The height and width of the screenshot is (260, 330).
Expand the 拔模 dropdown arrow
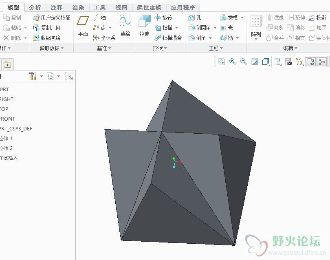coord(242,18)
